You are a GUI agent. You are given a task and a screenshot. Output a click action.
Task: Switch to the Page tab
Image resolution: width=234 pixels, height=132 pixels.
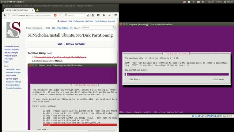[29, 28]
